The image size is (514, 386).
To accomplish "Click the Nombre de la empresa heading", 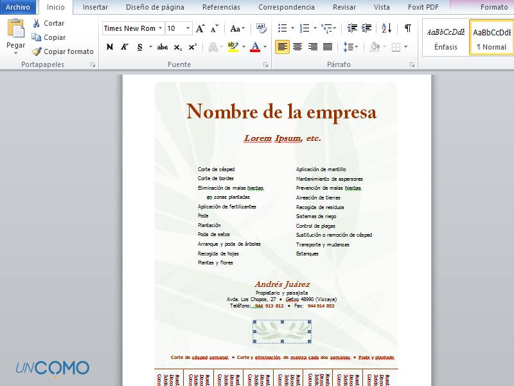I will click(x=281, y=112).
